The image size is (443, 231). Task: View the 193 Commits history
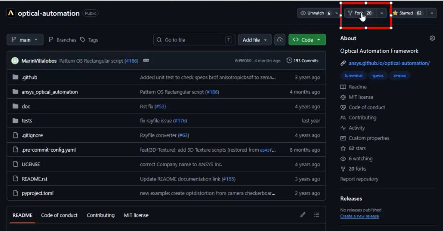302,61
